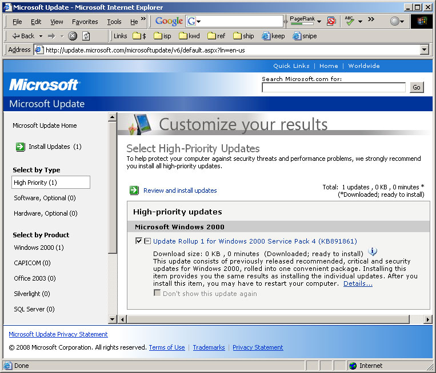Open the PageRank dropdown arrow
Screen dimensions: 436x373
319,21
